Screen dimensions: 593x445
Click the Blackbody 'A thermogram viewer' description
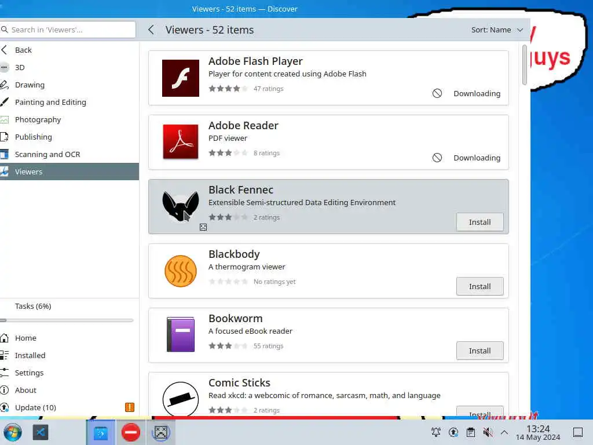click(x=247, y=267)
